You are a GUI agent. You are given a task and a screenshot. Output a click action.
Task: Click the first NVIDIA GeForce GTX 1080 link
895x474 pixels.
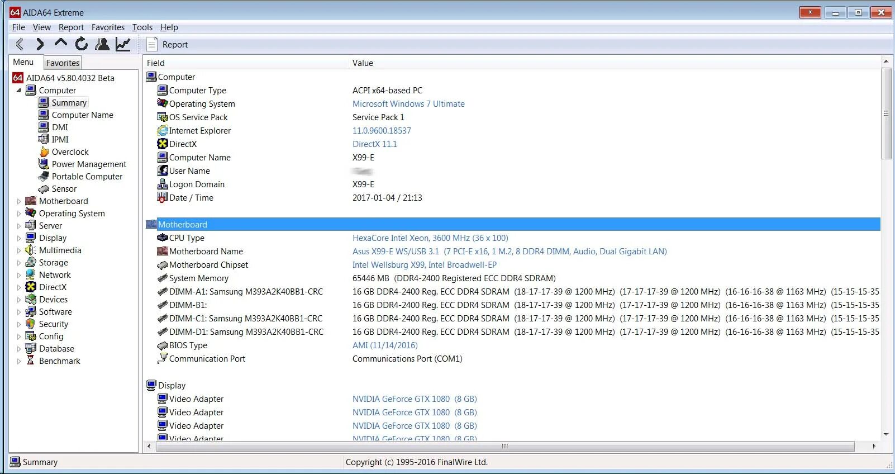[x=415, y=399]
